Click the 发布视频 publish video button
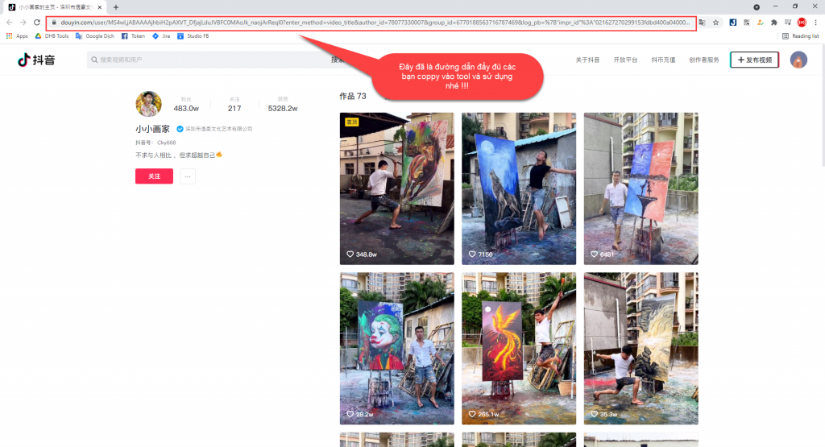The image size is (825, 447). coord(754,60)
